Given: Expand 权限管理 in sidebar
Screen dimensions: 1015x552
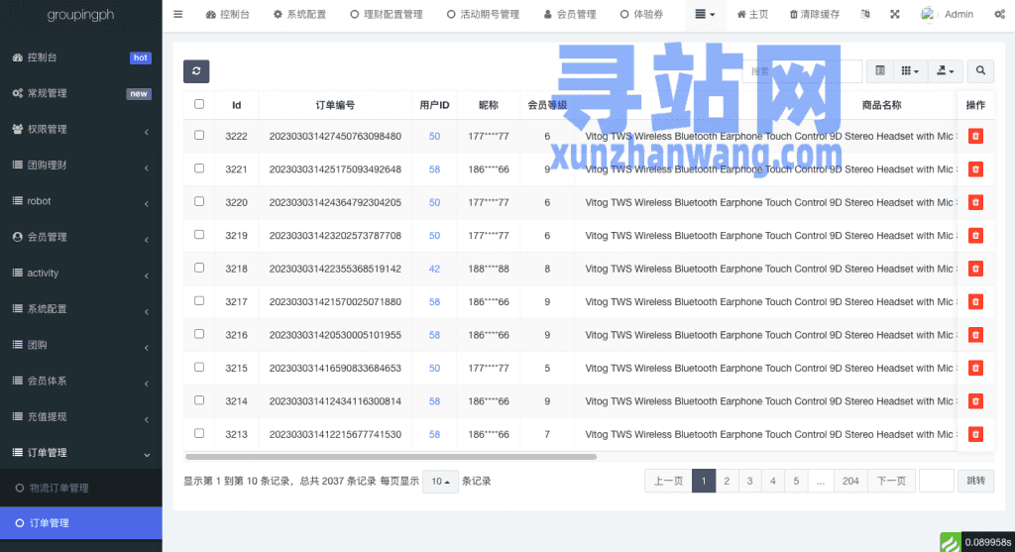Looking at the screenshot, I should (x=81, y=130).
